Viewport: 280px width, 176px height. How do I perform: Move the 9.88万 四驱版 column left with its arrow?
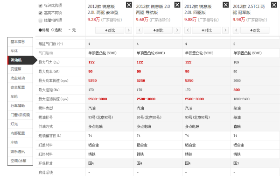coord(188,30)
